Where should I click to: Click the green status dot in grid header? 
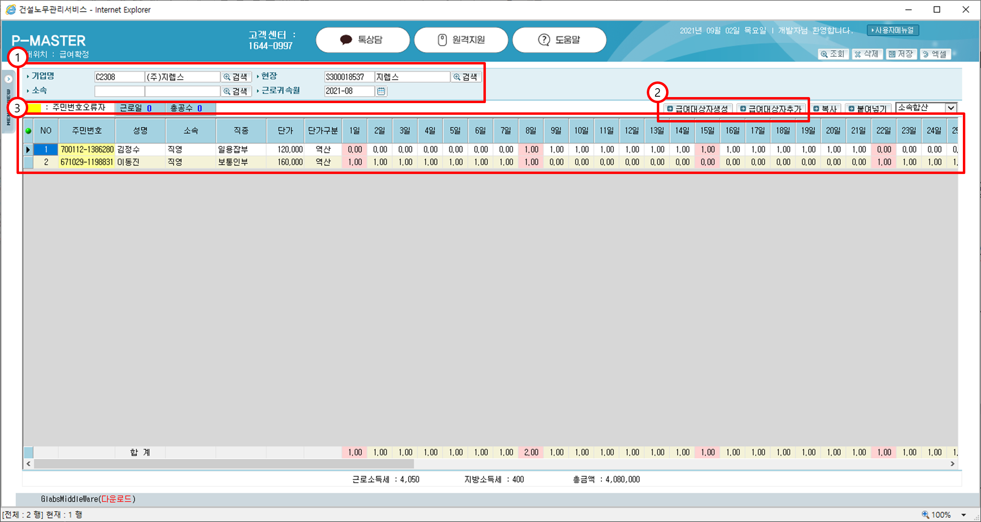pos(28,131)
